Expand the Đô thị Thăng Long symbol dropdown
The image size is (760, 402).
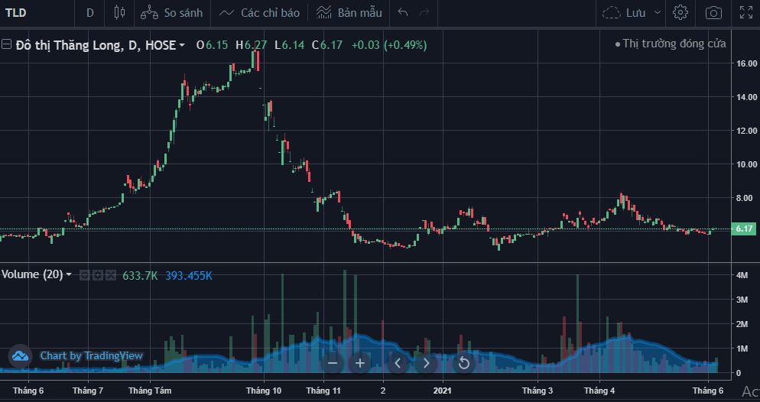182,45
